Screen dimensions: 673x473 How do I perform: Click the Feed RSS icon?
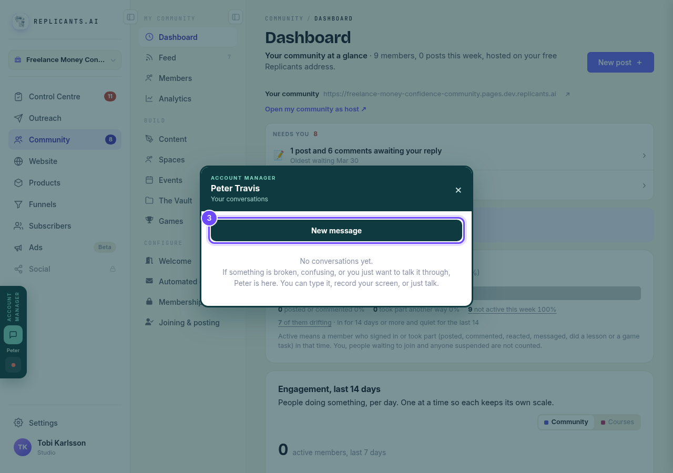point(149,58)
